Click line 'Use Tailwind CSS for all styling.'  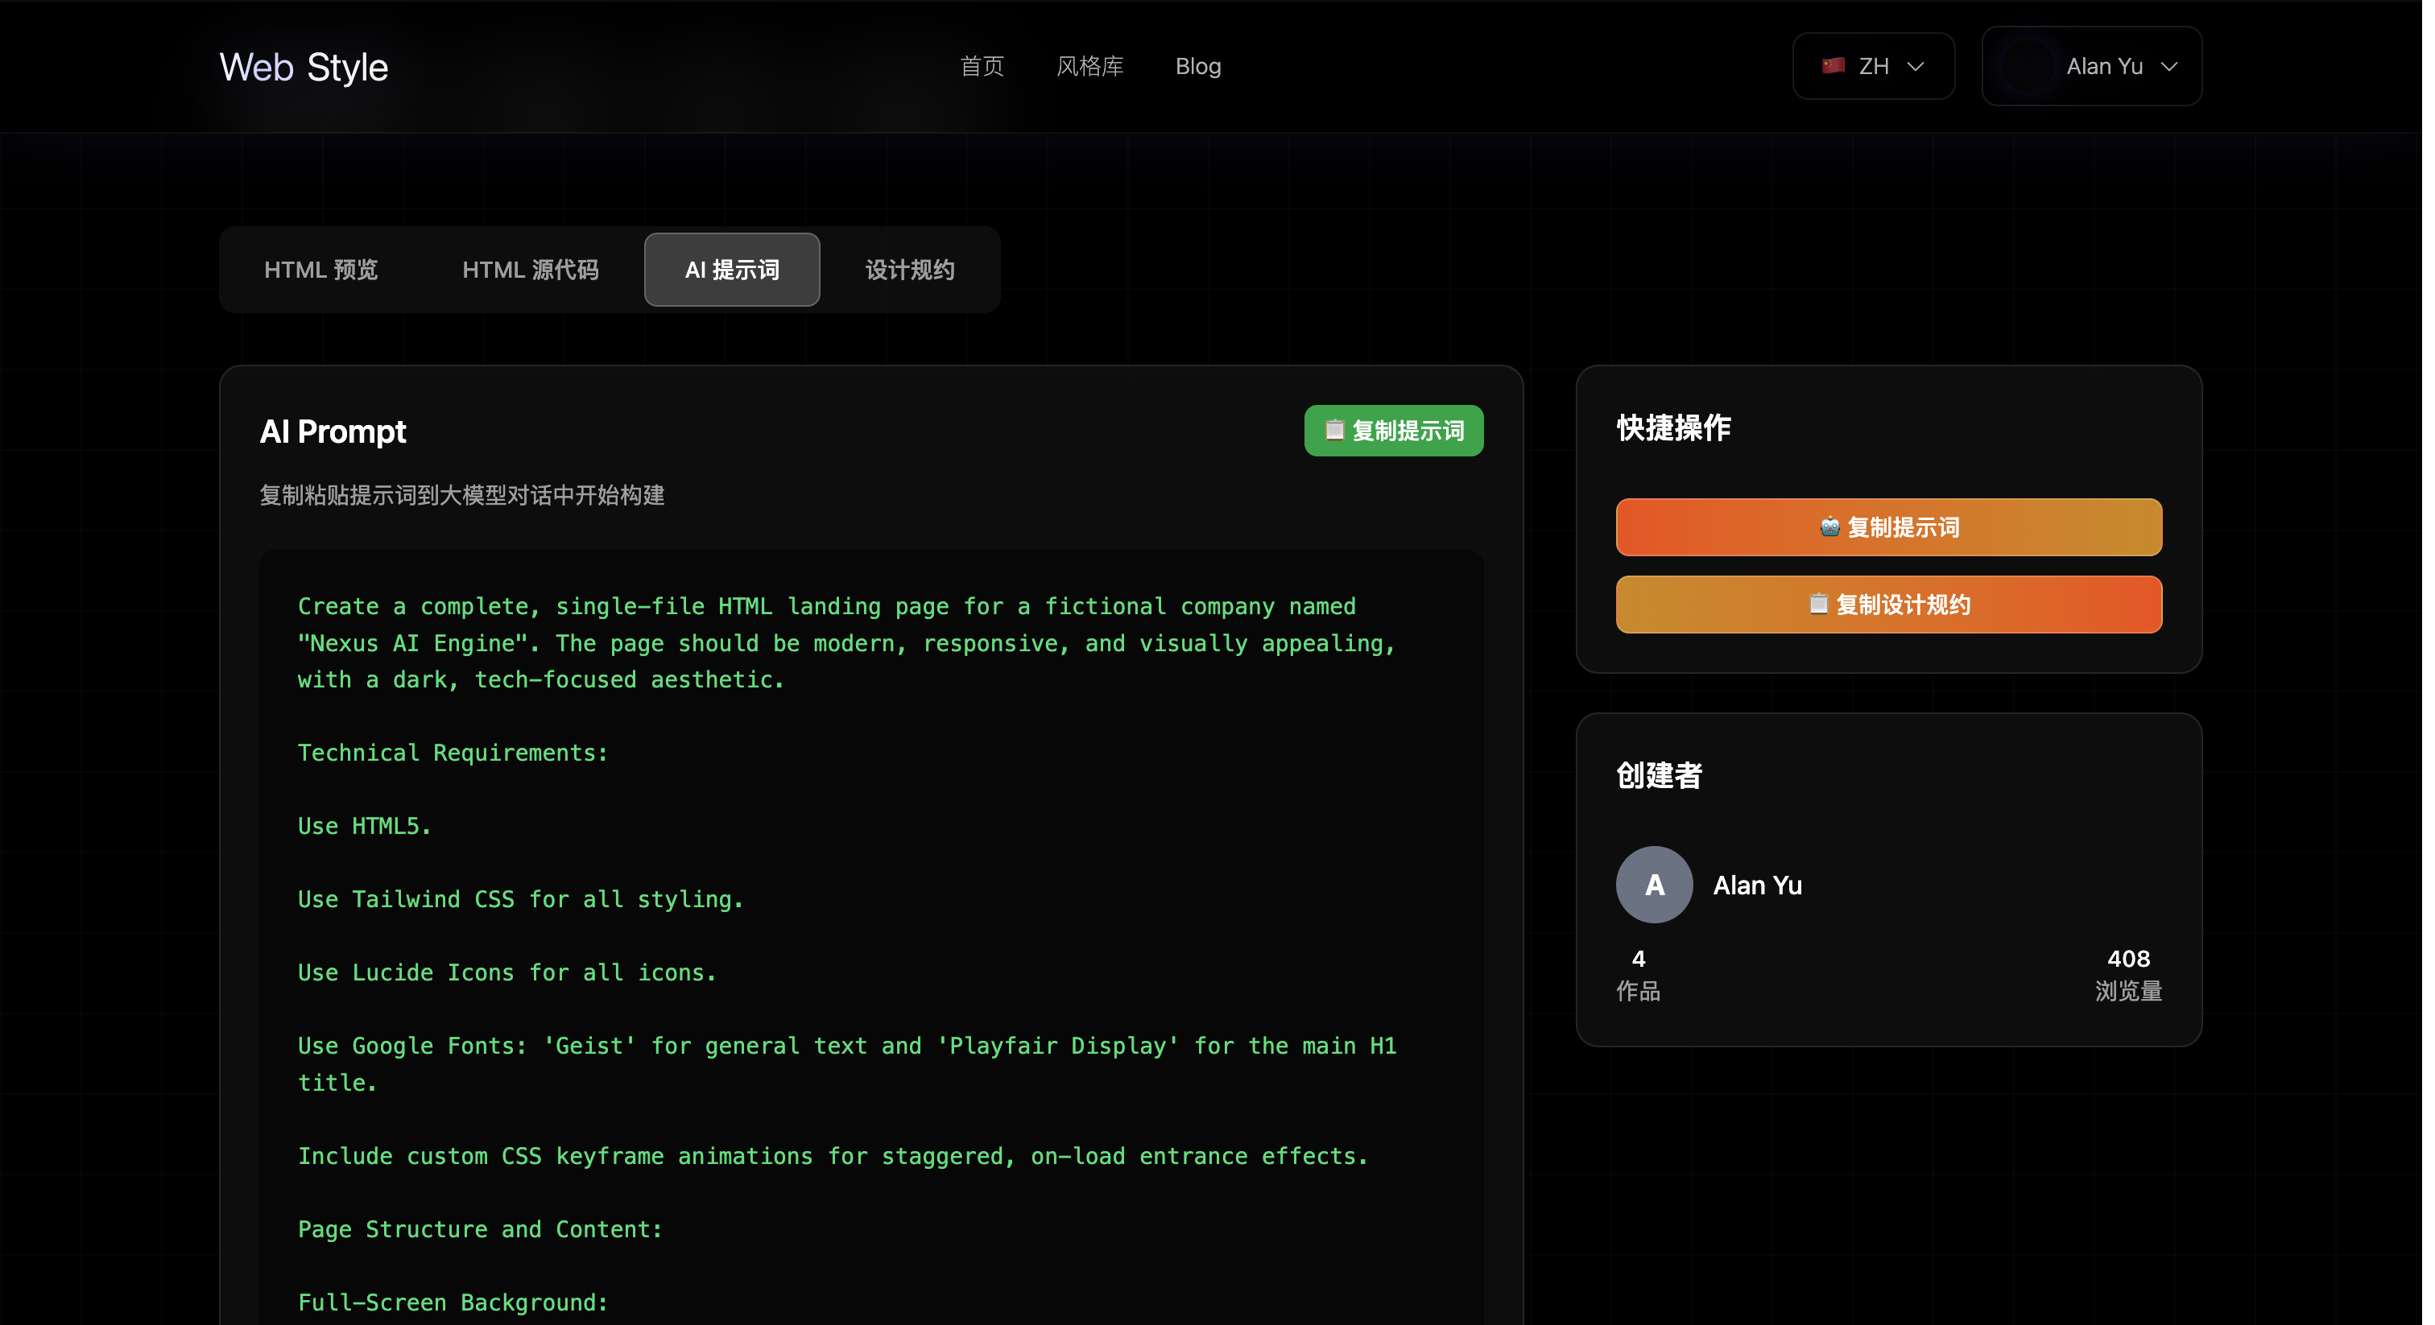pos(521,899)
